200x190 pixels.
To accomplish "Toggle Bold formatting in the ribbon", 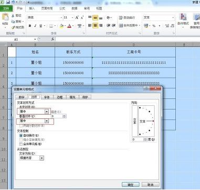I will pos(30,26).
